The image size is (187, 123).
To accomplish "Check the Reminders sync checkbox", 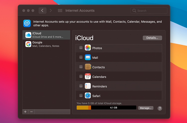I will (x=81, y=86).
